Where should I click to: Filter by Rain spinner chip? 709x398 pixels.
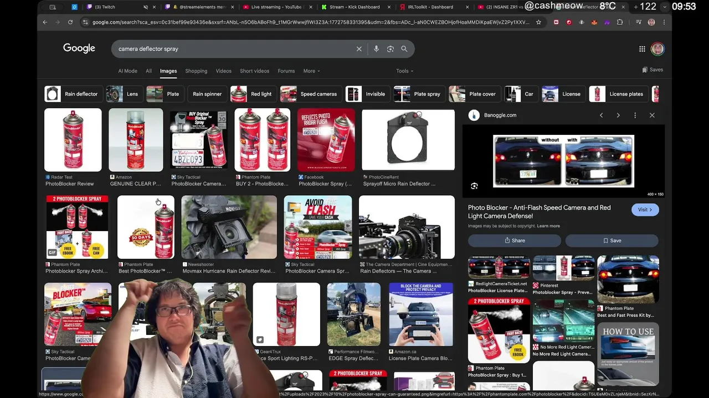pos(207,94)
